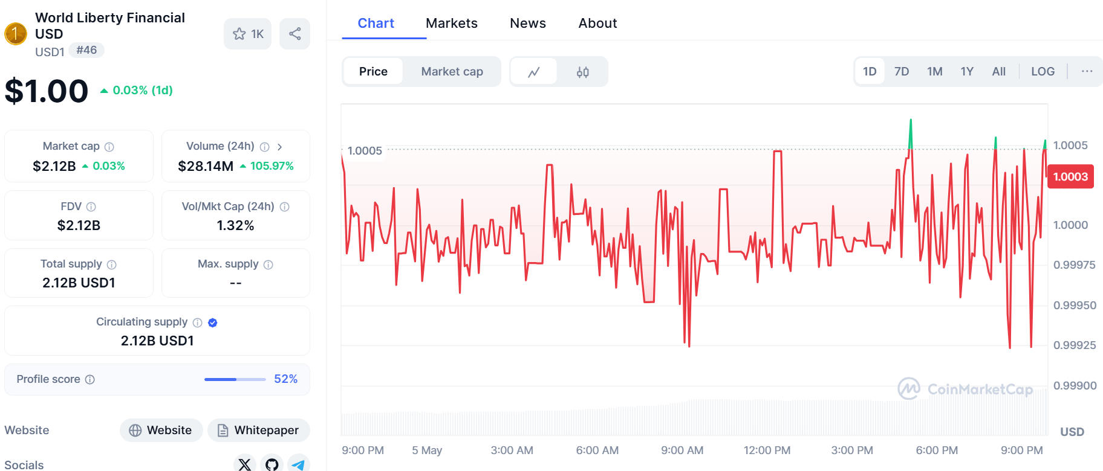Click the Profile score progress bar
1103x471 pixels.
[x=235, y=379]
